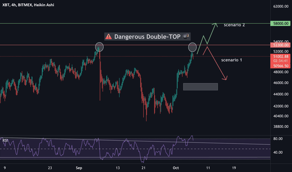This screenshot has width=292, height=172.
Task: Click the XBT, 4h, BITMEX, Heikin Ashi title
Action: [28, 5]
